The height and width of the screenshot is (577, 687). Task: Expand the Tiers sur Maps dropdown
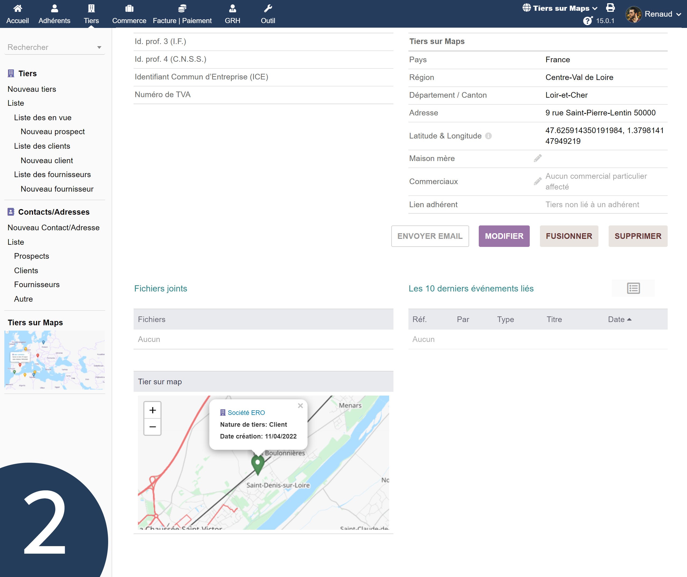[561, 8]
